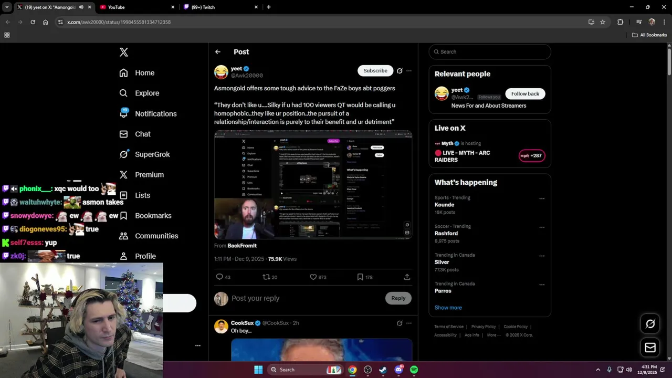Open more options for Rashford trend
Image resolution: width=672 pixels, height=378 pixels.
[x=542, y=227]
